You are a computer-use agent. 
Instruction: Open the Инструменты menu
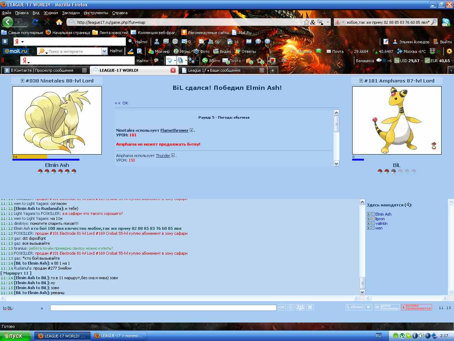[96, 13]
